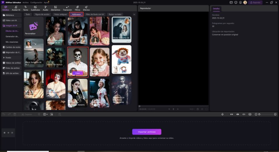The image size is (279, 152).
Task: Expand more category tabs with chevron
Action: 134,15
